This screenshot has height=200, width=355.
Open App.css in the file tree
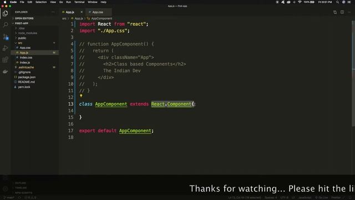(x=35, y=48)
